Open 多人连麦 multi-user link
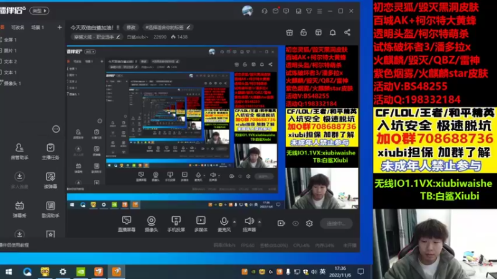This screenshot has width=497, height=279. (x=19, y=180)
